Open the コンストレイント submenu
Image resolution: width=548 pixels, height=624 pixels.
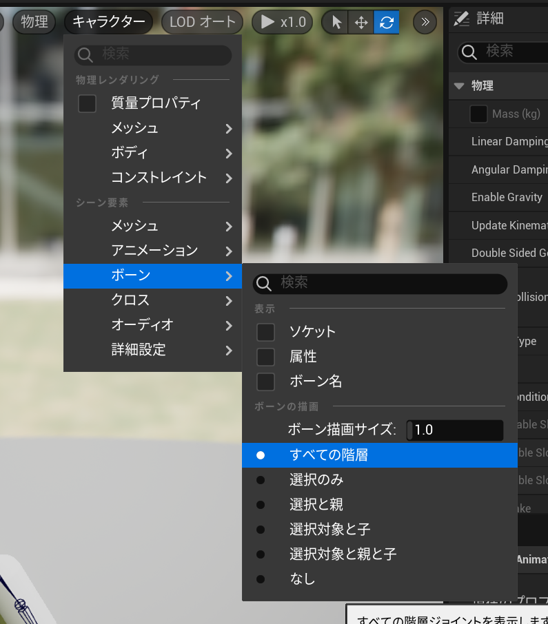[152, 178]
